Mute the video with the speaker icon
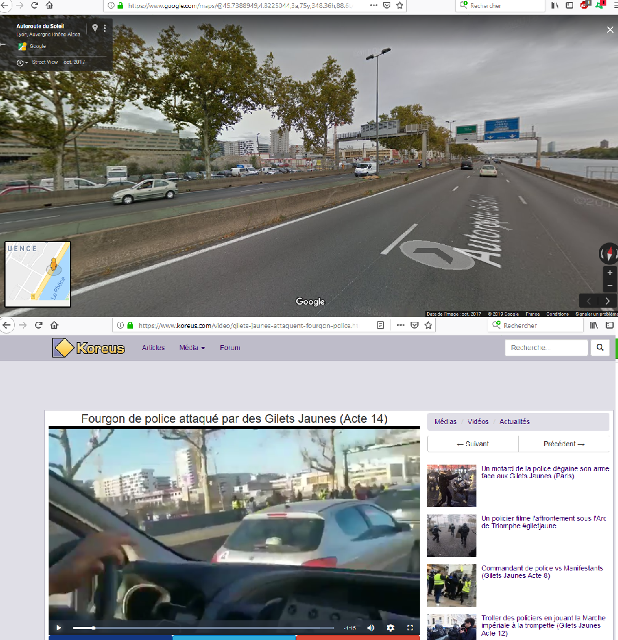This screenshot has height=640, width=618. [371, 628]
